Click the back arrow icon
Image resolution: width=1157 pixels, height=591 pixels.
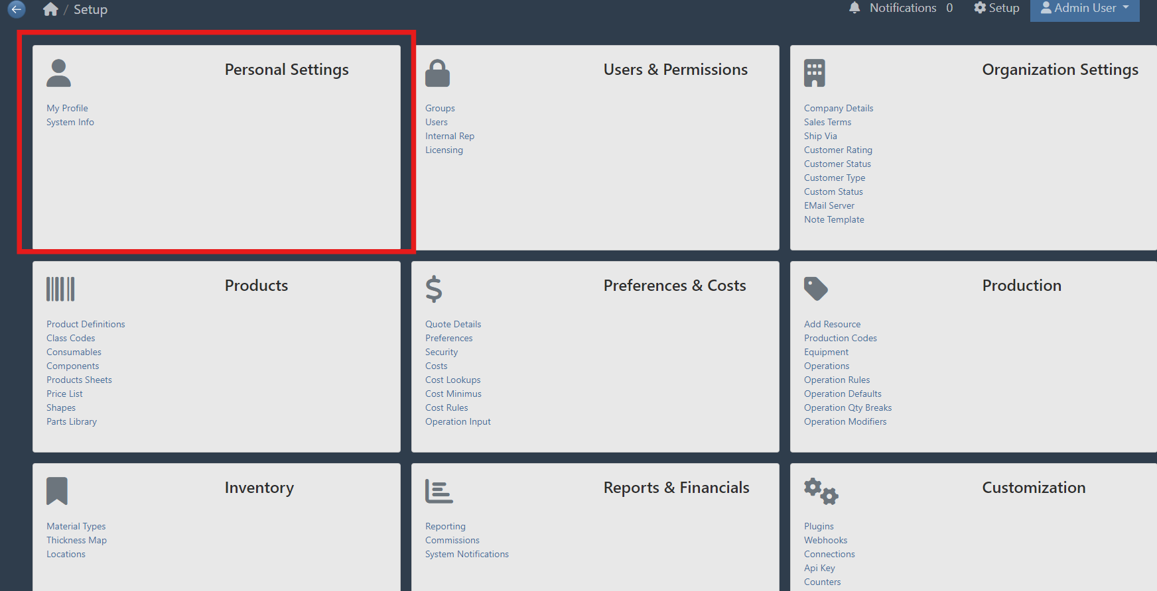pos(17,9)
